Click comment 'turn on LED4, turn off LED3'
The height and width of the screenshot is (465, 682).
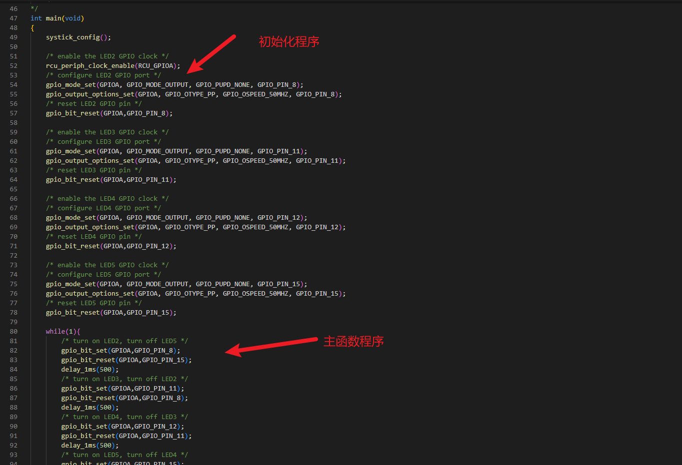coord(124,417)
